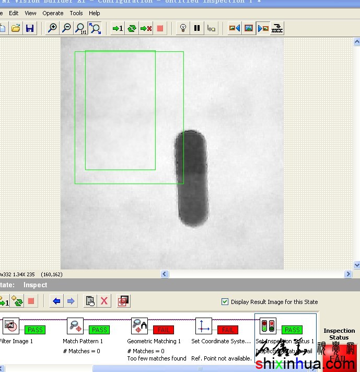This screenshot has height=372, width=360.
Task: Click the Zoom Out magnifier icon
Action: coord(66,28)
